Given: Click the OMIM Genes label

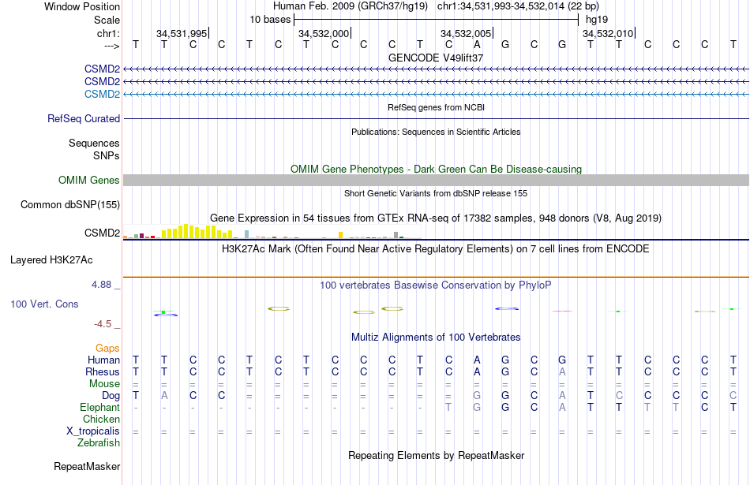Looking at the screenshot, I should tap(88, 180).
